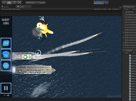Image resolution: width=136 pixels, height=101 pixels.
Task: Toggle the Stats overlay
Action: [109, 9]
